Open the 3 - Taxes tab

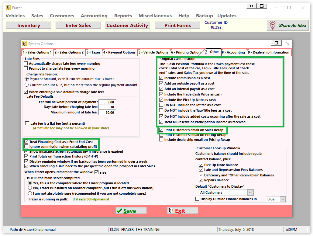click(x=93, y=52)
